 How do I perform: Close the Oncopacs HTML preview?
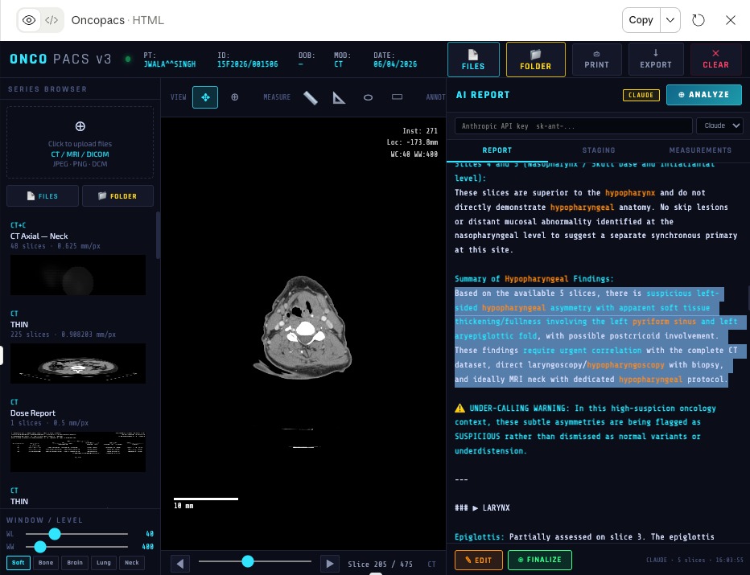coord(731,20)
